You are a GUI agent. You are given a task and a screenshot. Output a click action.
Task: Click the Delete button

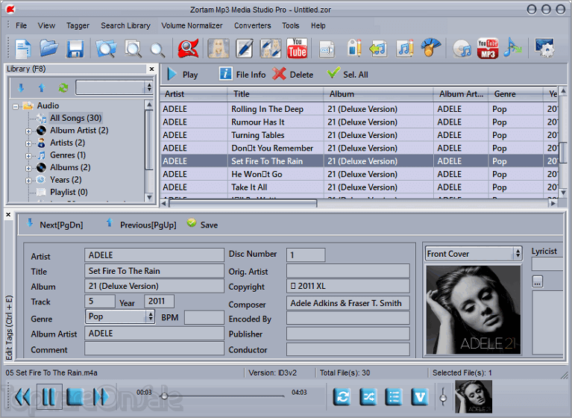(292, 74)
